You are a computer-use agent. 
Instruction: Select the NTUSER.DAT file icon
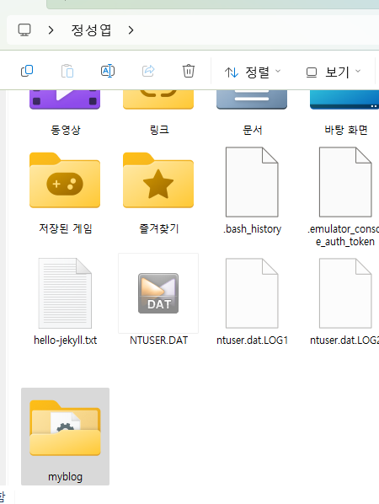click(158, 293)
